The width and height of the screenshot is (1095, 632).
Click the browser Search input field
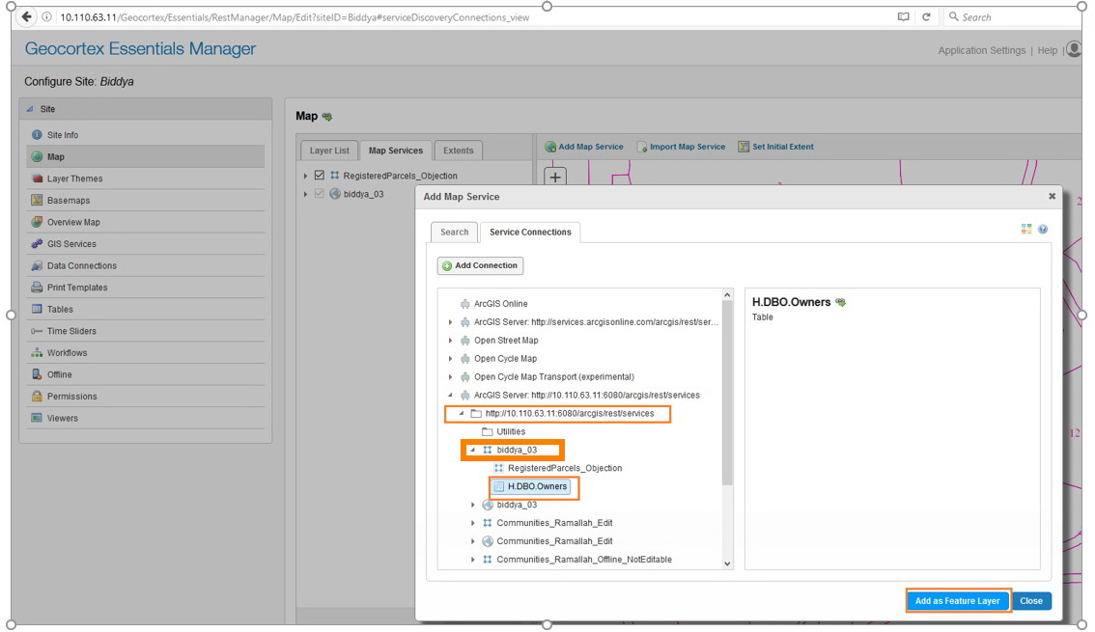coord(1013,16)
